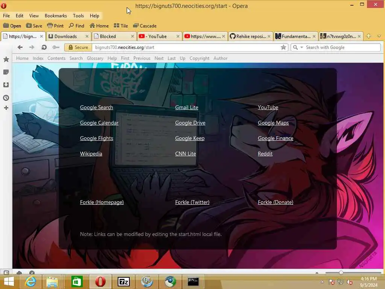The width and height of the screenshot is (385, 289).
Task: Open the View menu
Action: 34,16
